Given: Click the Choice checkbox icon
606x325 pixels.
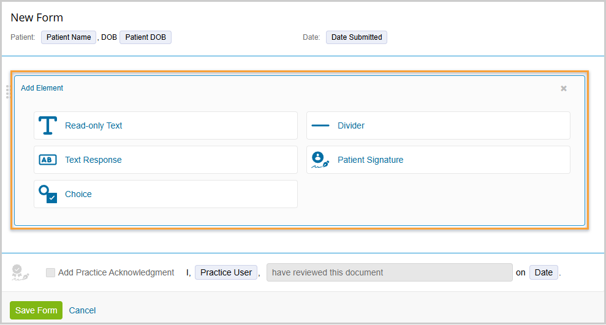Looking at the screenshot, I should pyautogui.click(x=47, y=194).
